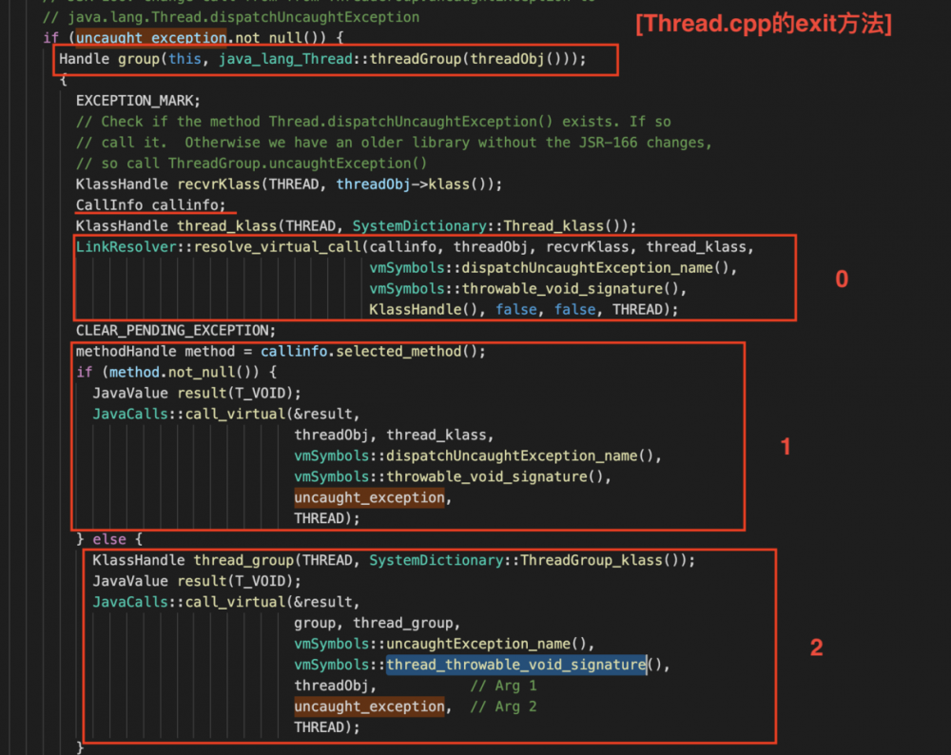Click the 'Otherwise we have an older library' comment
Viewport: 951px width, 755px height.
point(394,143)
